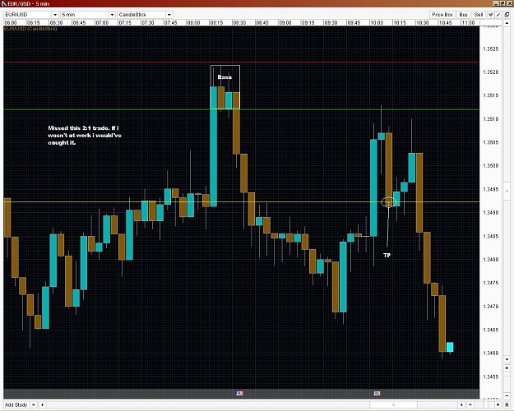Click the vertical scrollbar thumb on the right
The image size is (514, 411).
click(507, 191)
